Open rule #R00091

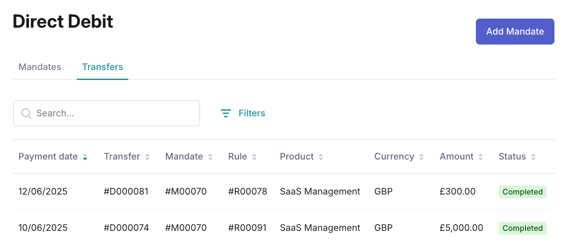[x=247, y=228]
